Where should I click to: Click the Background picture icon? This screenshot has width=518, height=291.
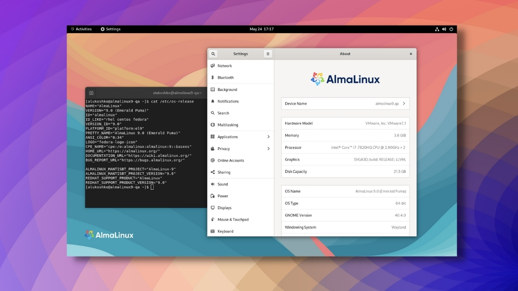[212, 89]
